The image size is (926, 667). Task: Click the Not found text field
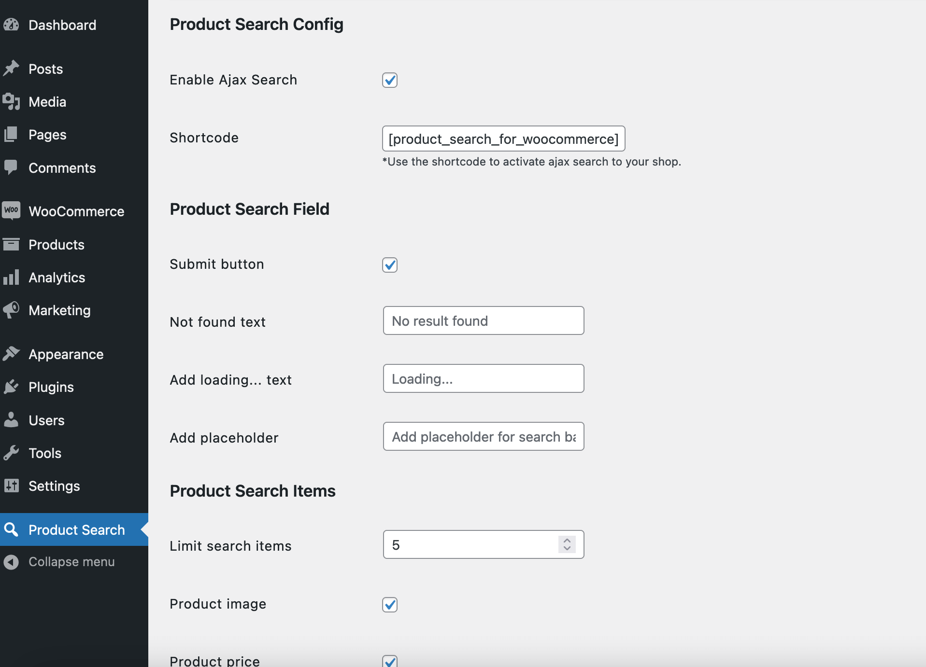(484, 321)
